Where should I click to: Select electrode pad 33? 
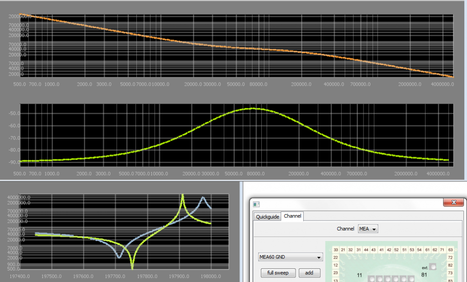pos(336,250)
